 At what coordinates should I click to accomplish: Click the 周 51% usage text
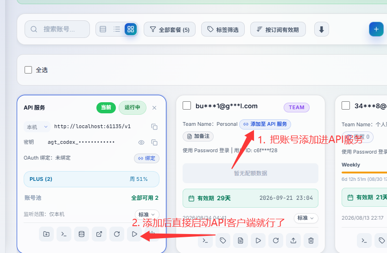tap(139, 179)
